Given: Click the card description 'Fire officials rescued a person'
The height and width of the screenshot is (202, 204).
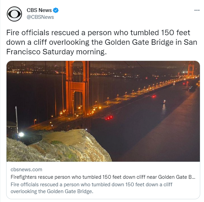Looking at the screenshot, I should [x=92, y=188].
